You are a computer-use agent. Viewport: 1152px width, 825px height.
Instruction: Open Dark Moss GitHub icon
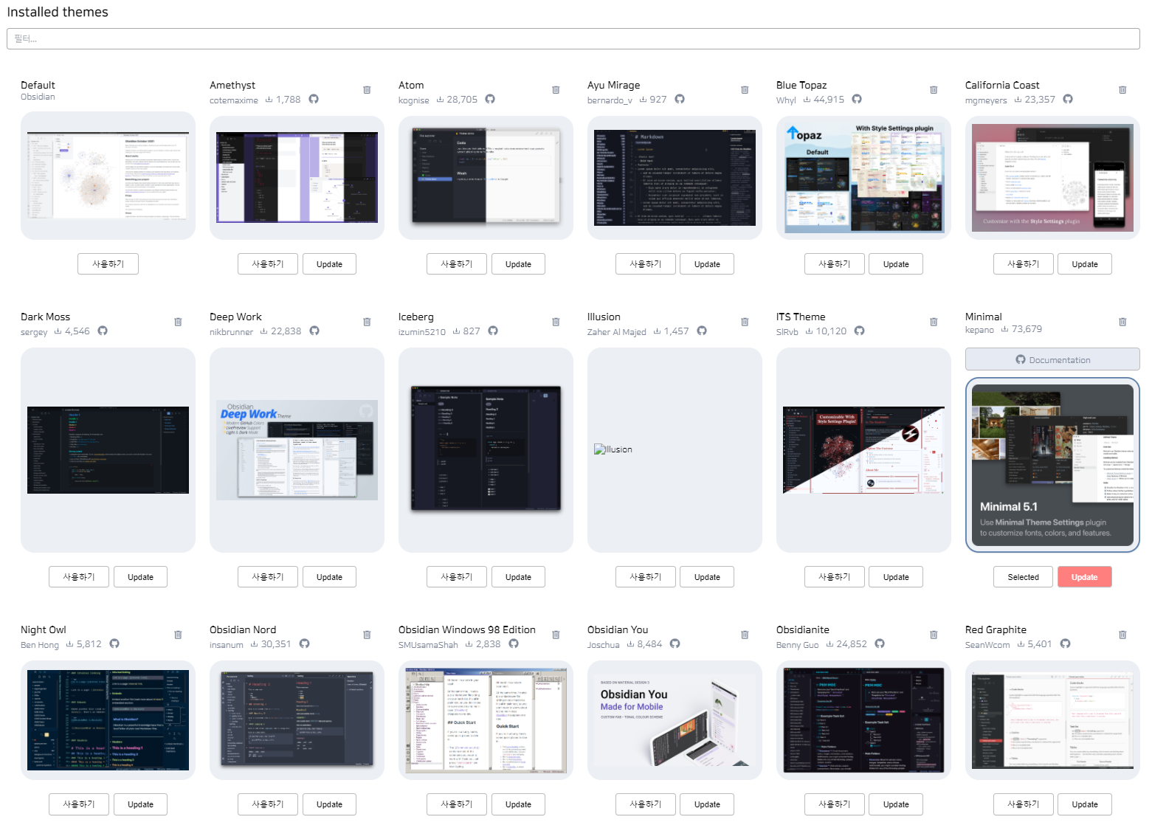(x=103, y=331)
